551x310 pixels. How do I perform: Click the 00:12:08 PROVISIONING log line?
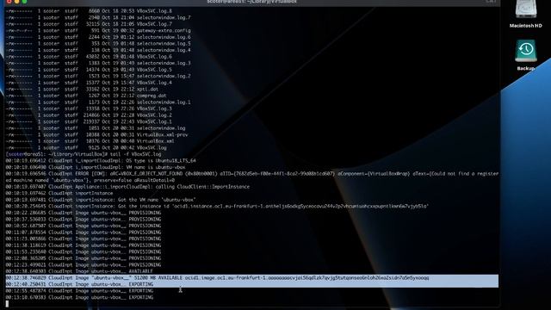click(x=83, y=258)
